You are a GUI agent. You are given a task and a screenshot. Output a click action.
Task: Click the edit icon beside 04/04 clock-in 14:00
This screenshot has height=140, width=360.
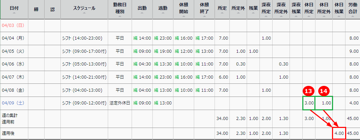coord(135,38)
